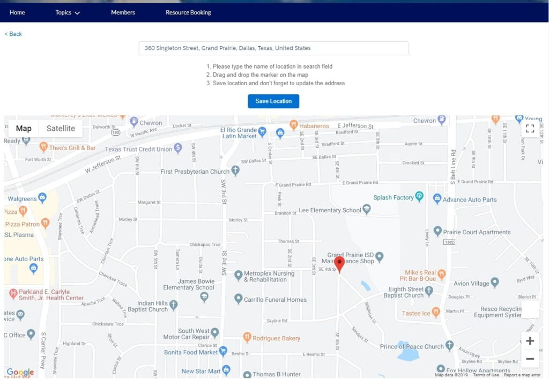Select Texas Trust Credit Union dollar icon
The width and height of the screenshot is (549, 379).
tap(178, 148)
